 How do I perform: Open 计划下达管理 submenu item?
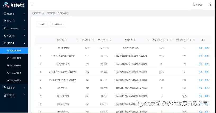14,58
